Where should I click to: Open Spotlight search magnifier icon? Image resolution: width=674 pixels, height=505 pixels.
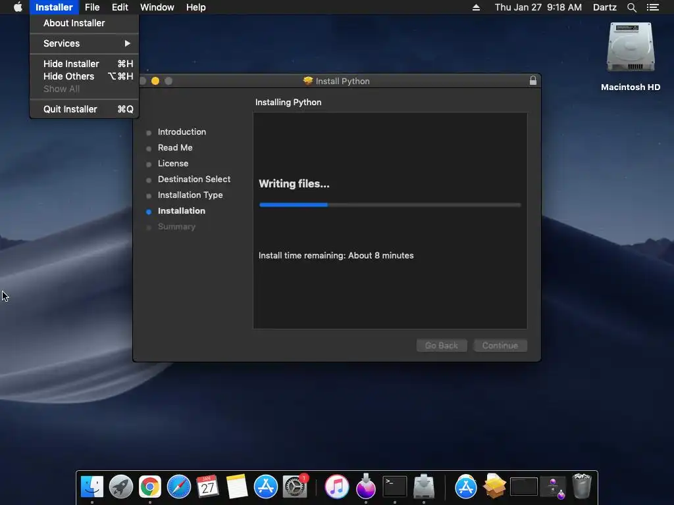[631, 7]
